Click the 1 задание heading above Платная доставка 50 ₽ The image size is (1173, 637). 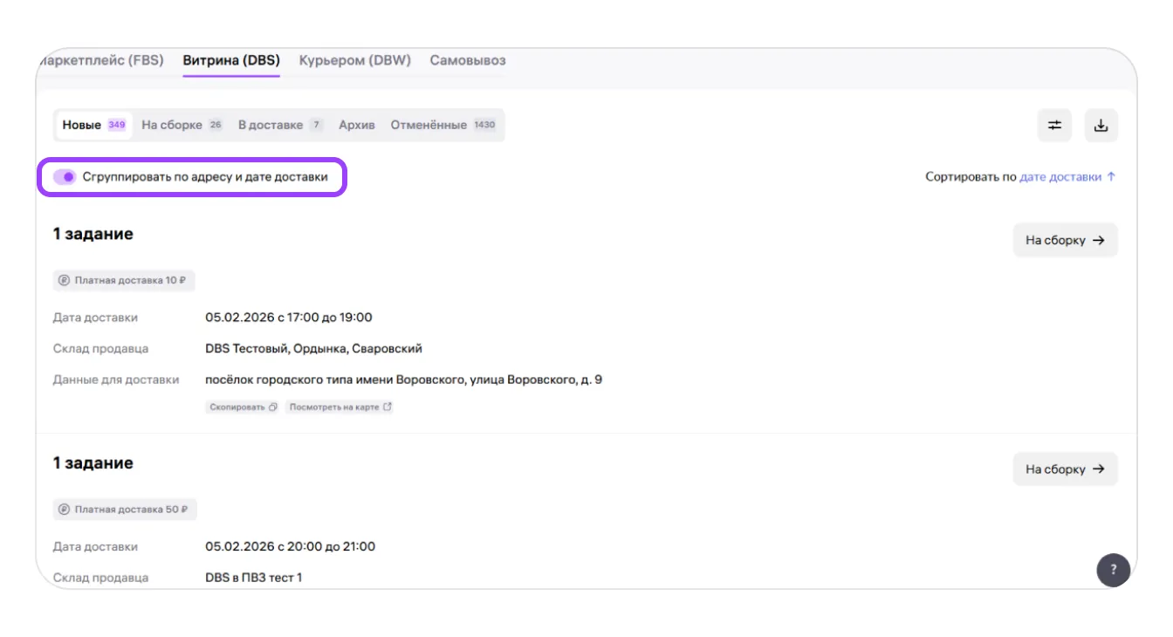click(93, 463)
